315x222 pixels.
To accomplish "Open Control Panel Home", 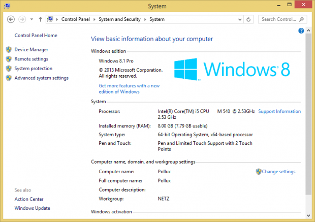I will coord(36,36).
